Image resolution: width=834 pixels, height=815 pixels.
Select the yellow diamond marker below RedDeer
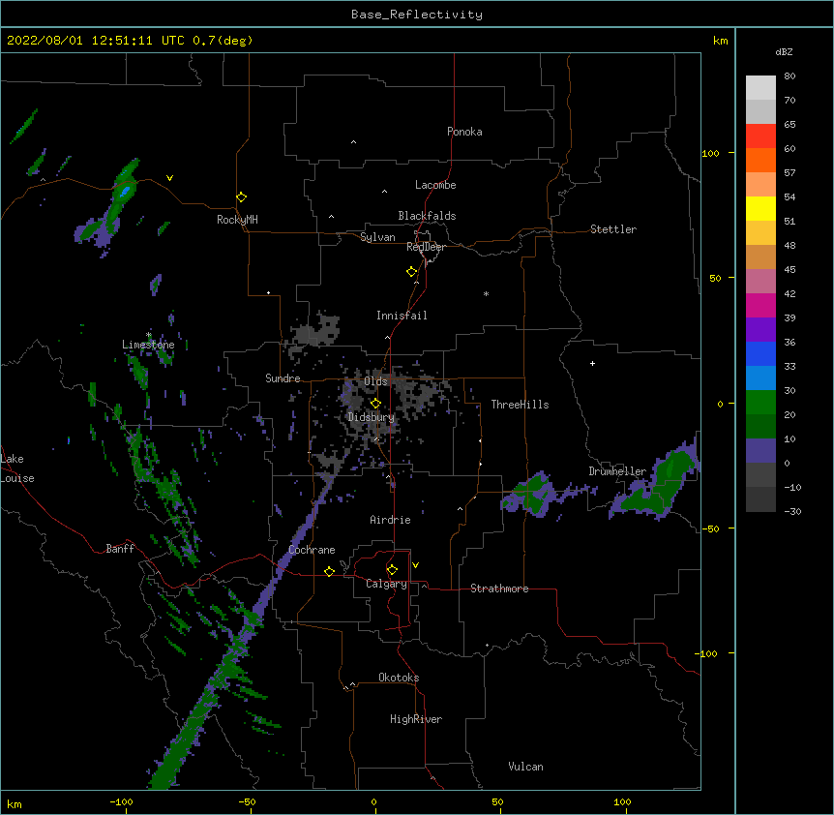point(412,272)
